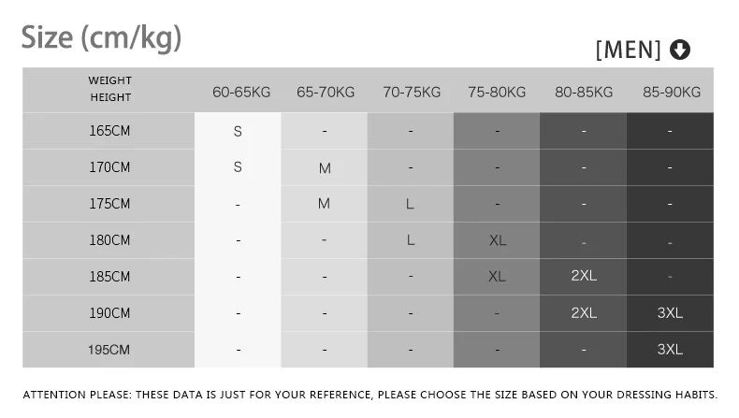Click the attention notice text below table
Screen dimensions: 739x418
tap(370, 395)
